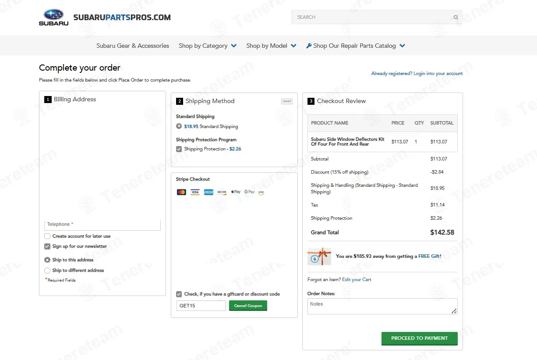Focus the Telephone input field
Image resolution: width=537 pixels, height=360 pixels.
point(102,225)
